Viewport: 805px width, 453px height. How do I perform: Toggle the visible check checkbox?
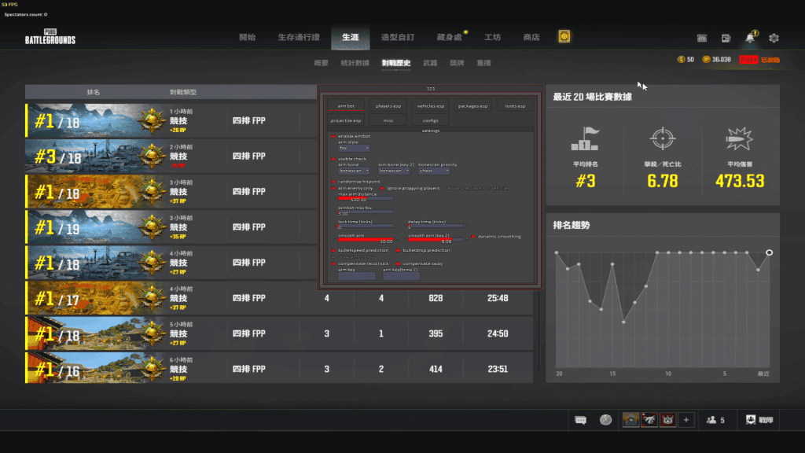(x=333, y=159)
